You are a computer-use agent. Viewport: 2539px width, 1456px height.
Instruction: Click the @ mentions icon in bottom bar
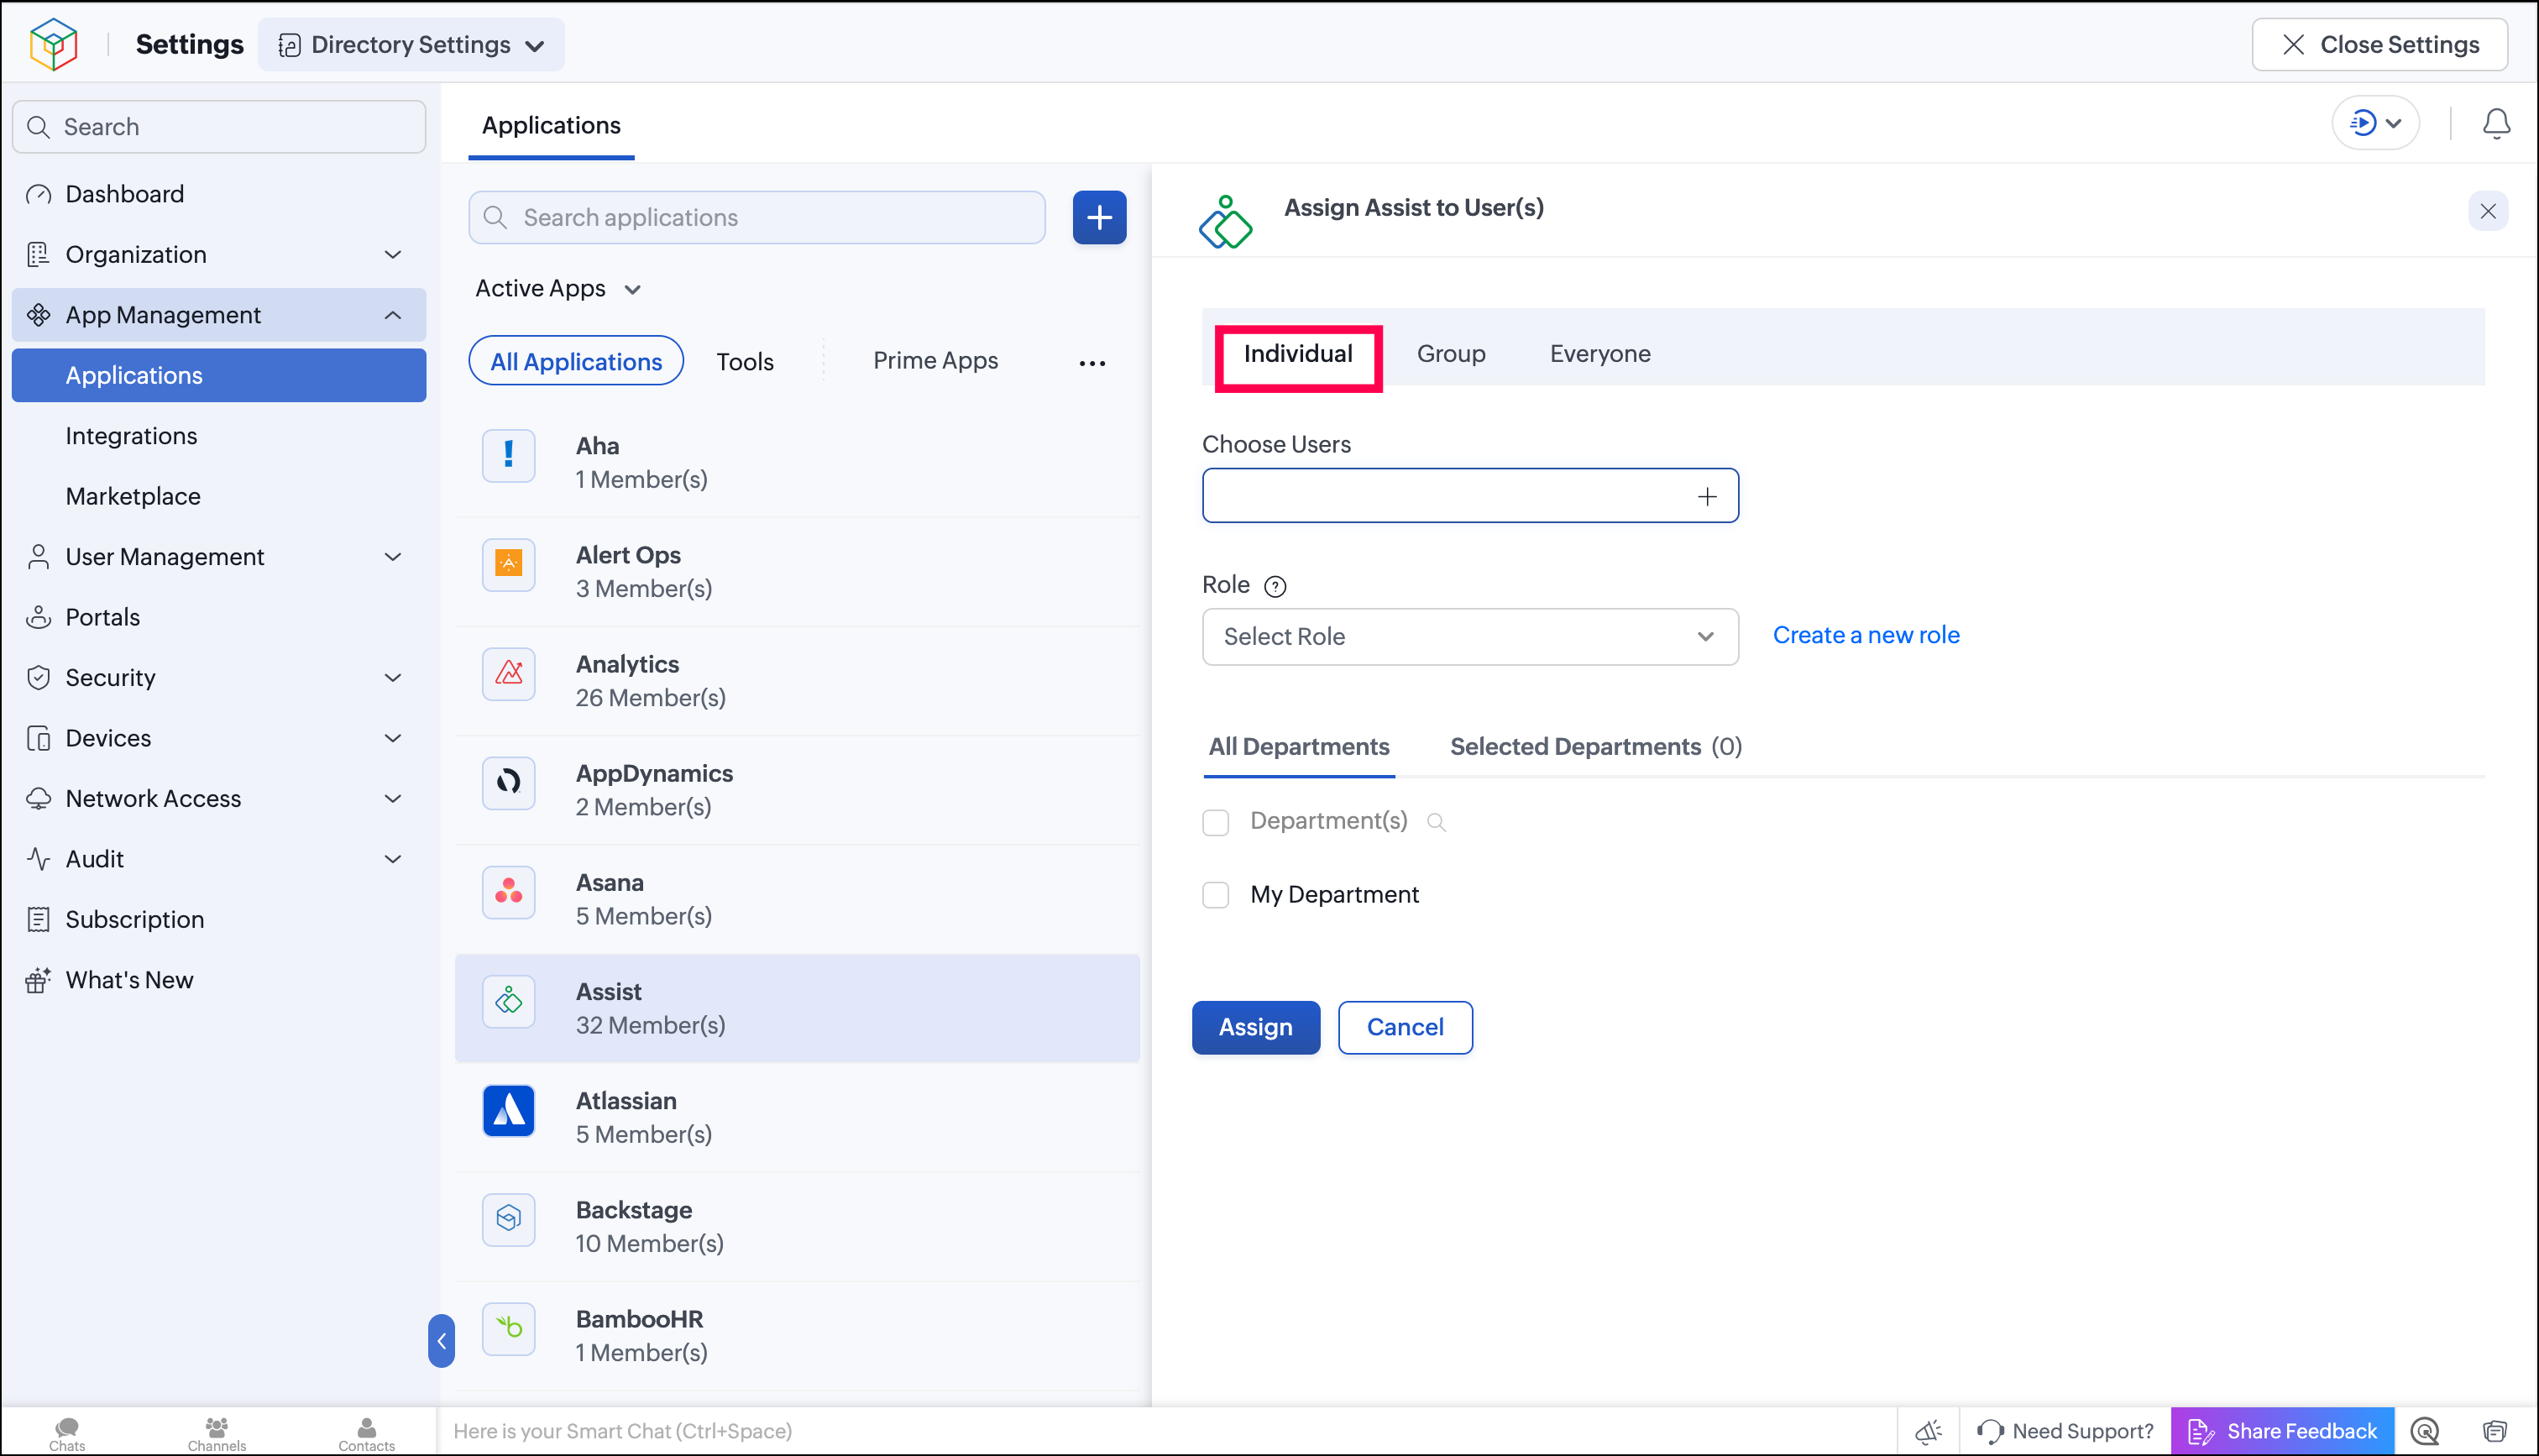click(x=2424, y=1431)
